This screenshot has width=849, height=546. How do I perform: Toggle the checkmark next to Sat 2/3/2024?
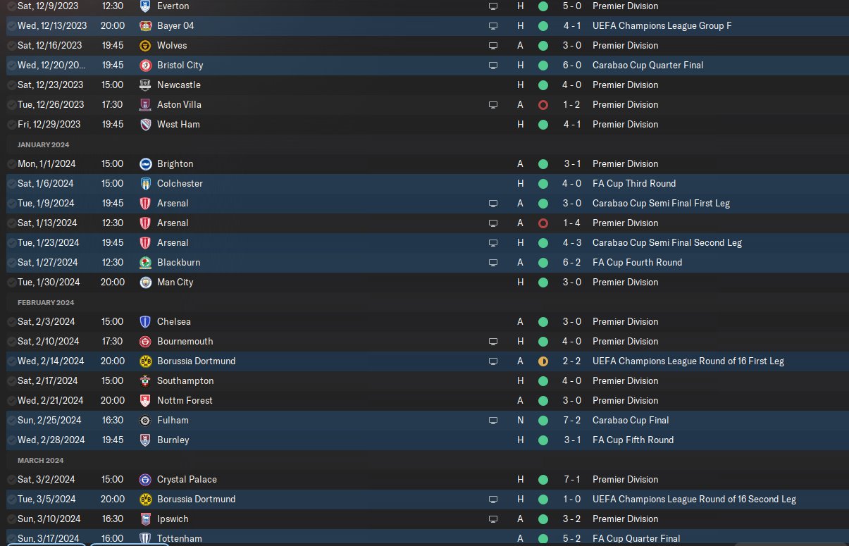click(11, 321)
